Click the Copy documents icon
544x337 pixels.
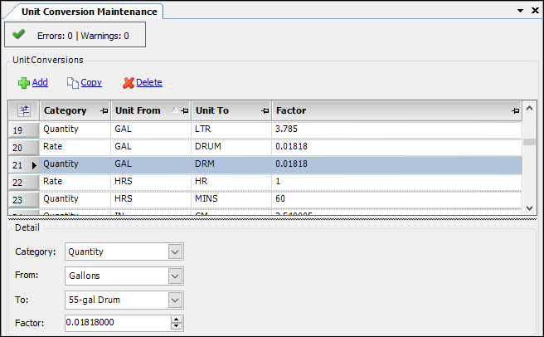tap(73, 83)
